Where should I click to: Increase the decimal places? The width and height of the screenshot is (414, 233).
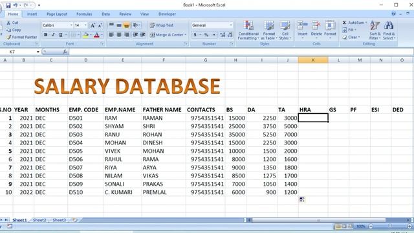click(x=223, y=35)
